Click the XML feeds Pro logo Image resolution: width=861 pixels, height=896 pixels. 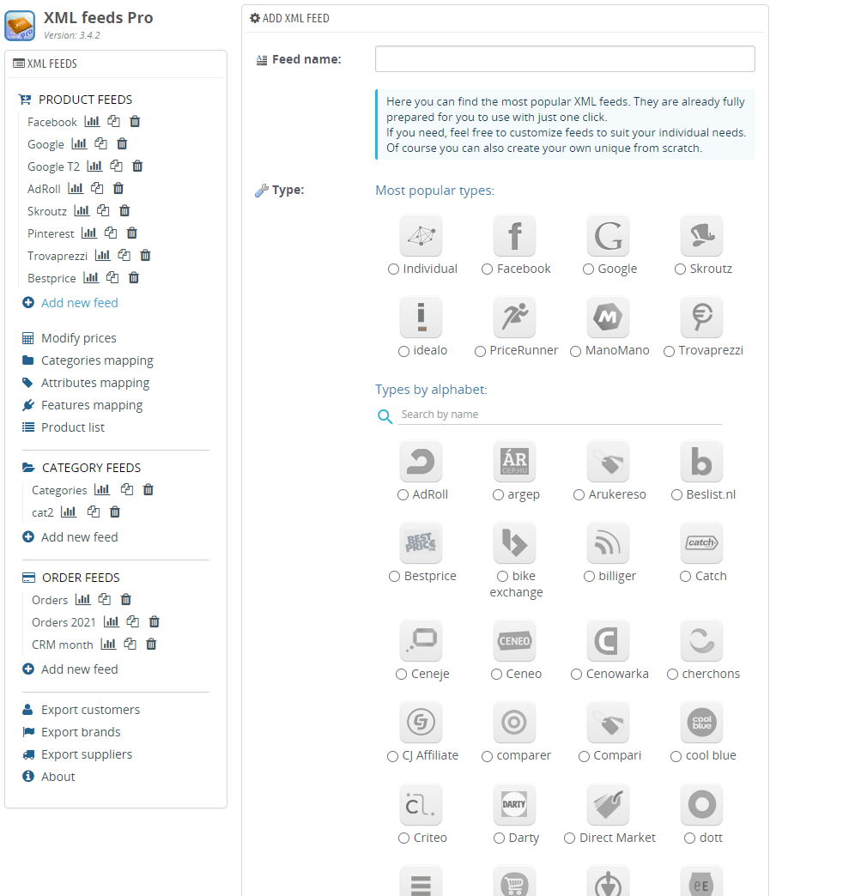click(x=20, y=26)
